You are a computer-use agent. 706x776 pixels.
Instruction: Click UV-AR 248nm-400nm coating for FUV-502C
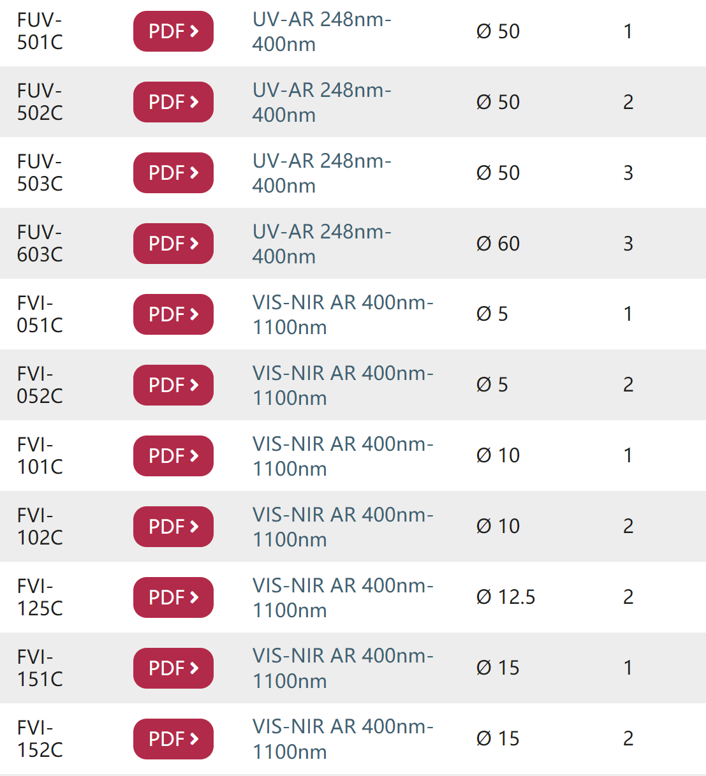[x=322, y=102]
